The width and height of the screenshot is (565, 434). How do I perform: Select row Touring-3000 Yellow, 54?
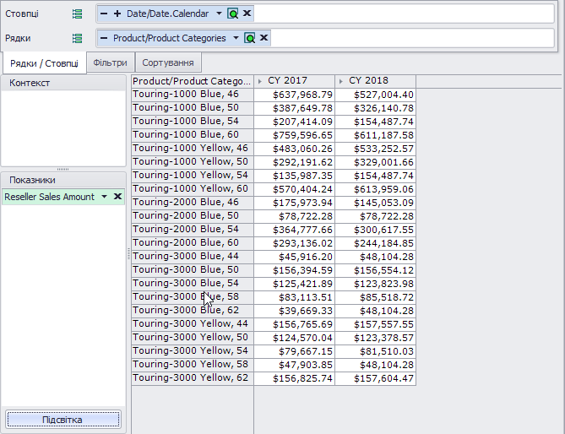click(193, 351)
